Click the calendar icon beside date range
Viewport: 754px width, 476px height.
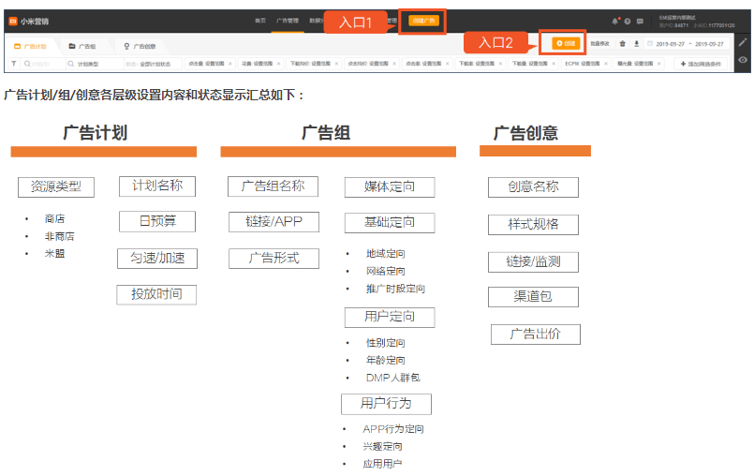(650, 44)
